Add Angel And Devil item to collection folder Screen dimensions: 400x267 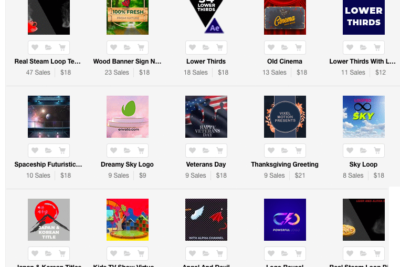pyautogui.click(x=206, y=253)
